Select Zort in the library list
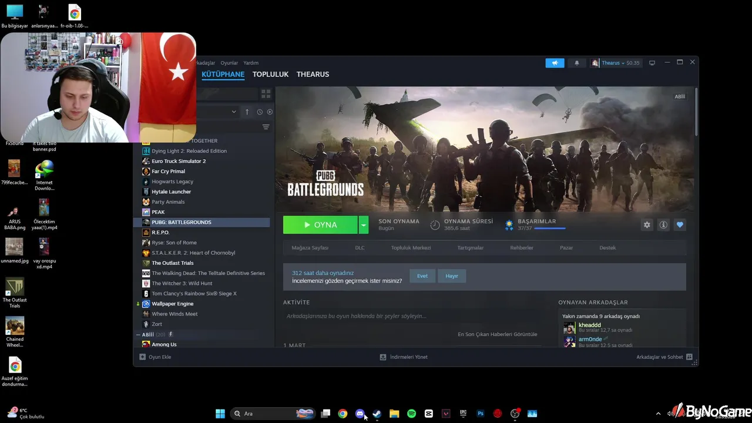The image size is (752, 423). click(x=157, y=324)
